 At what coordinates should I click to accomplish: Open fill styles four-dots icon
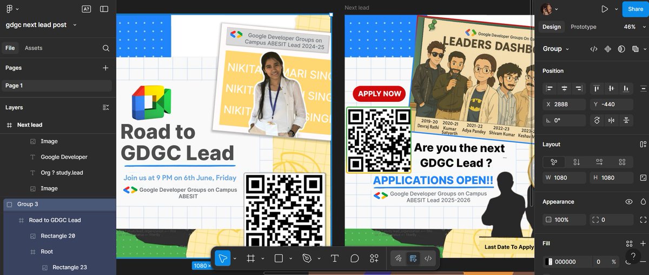(x=629, y=244)
